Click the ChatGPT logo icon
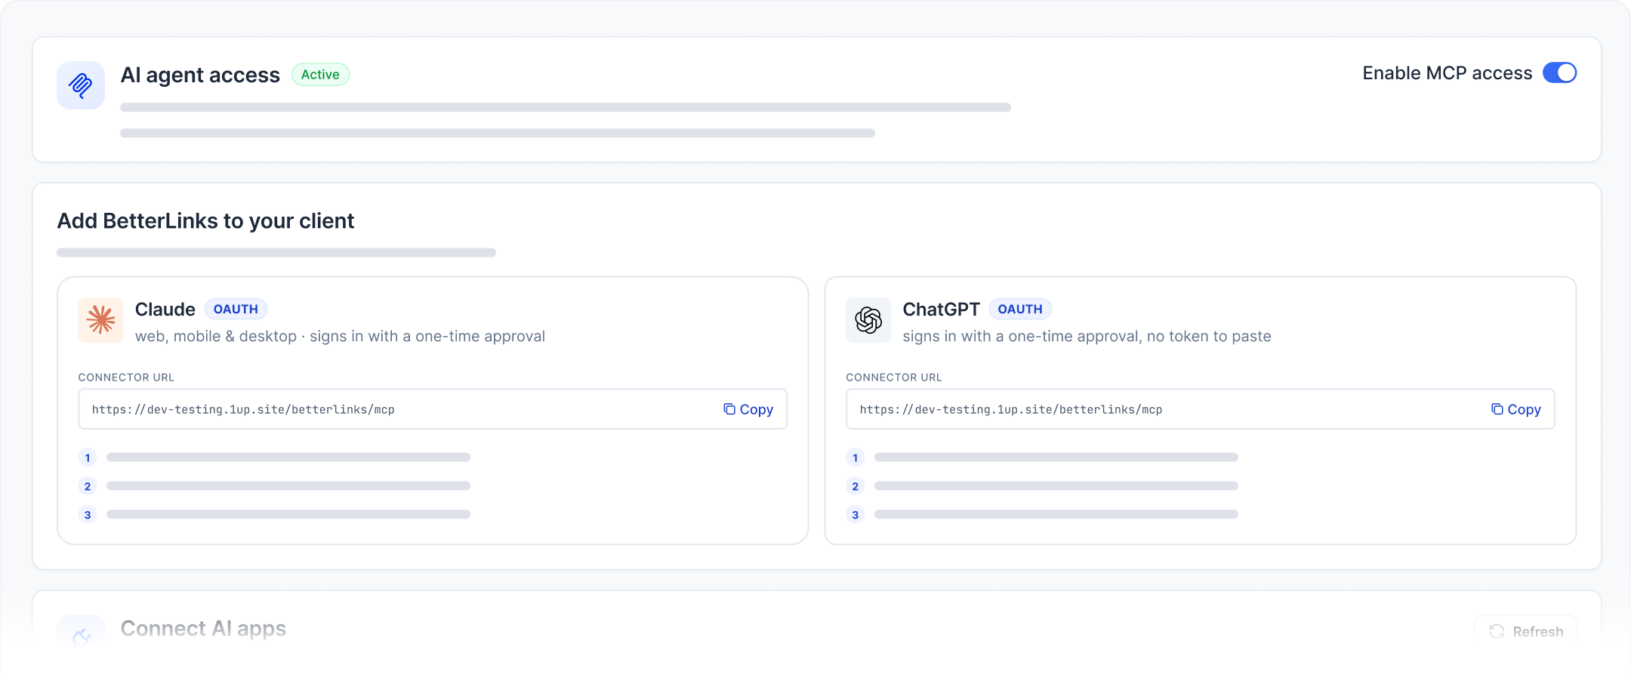Screen dimensions: 1631x678 click(x=868, y=320)
